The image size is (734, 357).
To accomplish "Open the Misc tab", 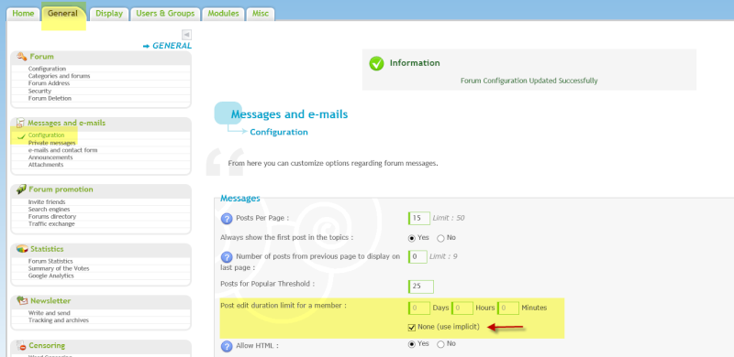I will tap(261, 14).
